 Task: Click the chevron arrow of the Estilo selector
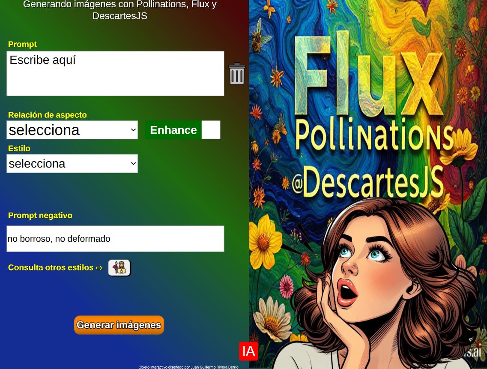click(133, 164)
